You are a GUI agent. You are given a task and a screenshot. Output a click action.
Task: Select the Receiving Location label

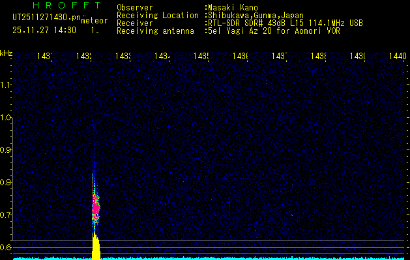coord(157,15)
